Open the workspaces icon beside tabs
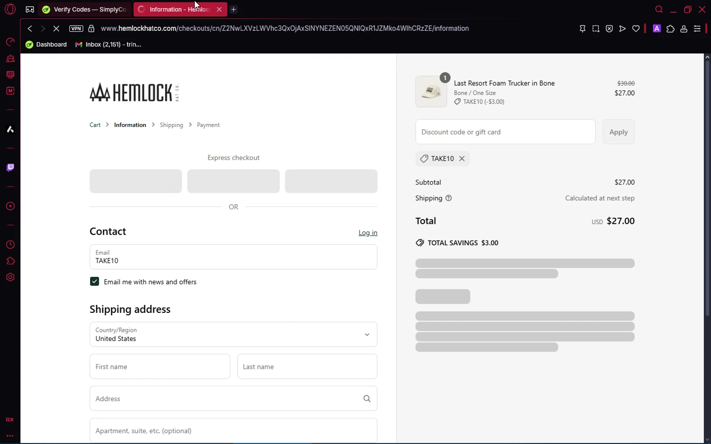The width and height of the screenshot is (711, 444). pyautogui.click(x=30, y=9)
